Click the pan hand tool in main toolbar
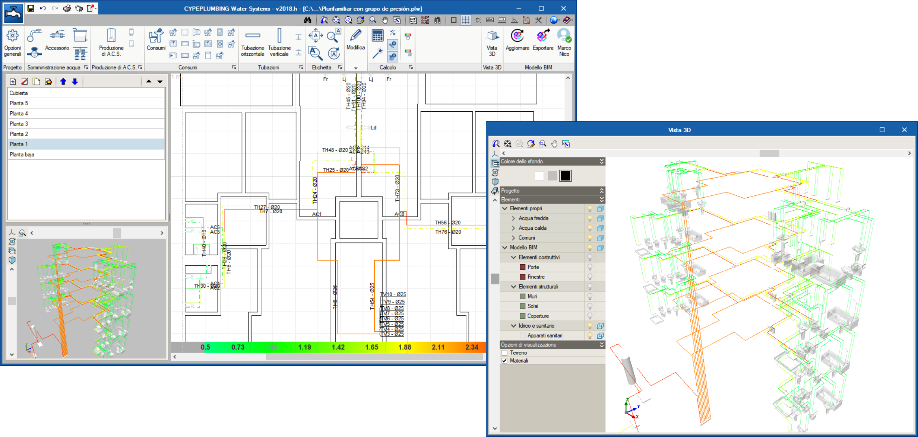 tap(384, 20)
